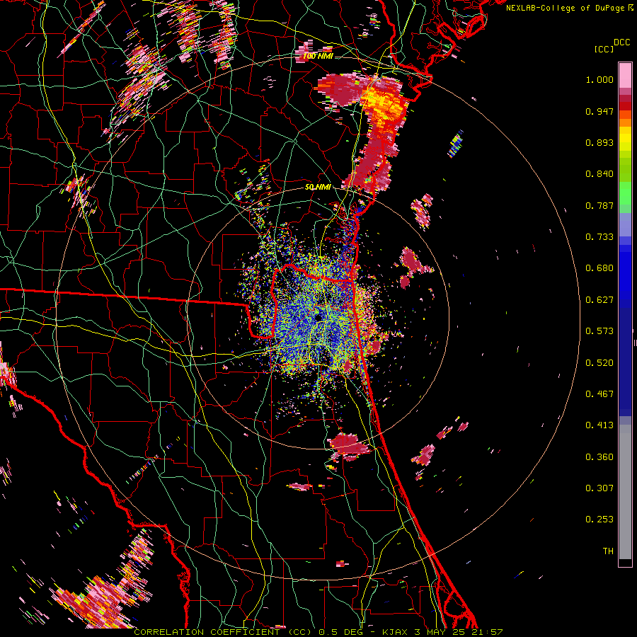Select the 0.253 scale value
This screenshot has height=637, width=637.
599,520
